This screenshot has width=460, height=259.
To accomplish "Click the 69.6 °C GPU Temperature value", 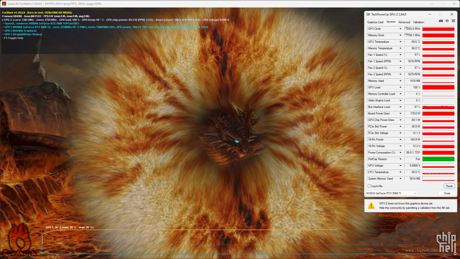I will pyautogui.click(x=412, y=42).
